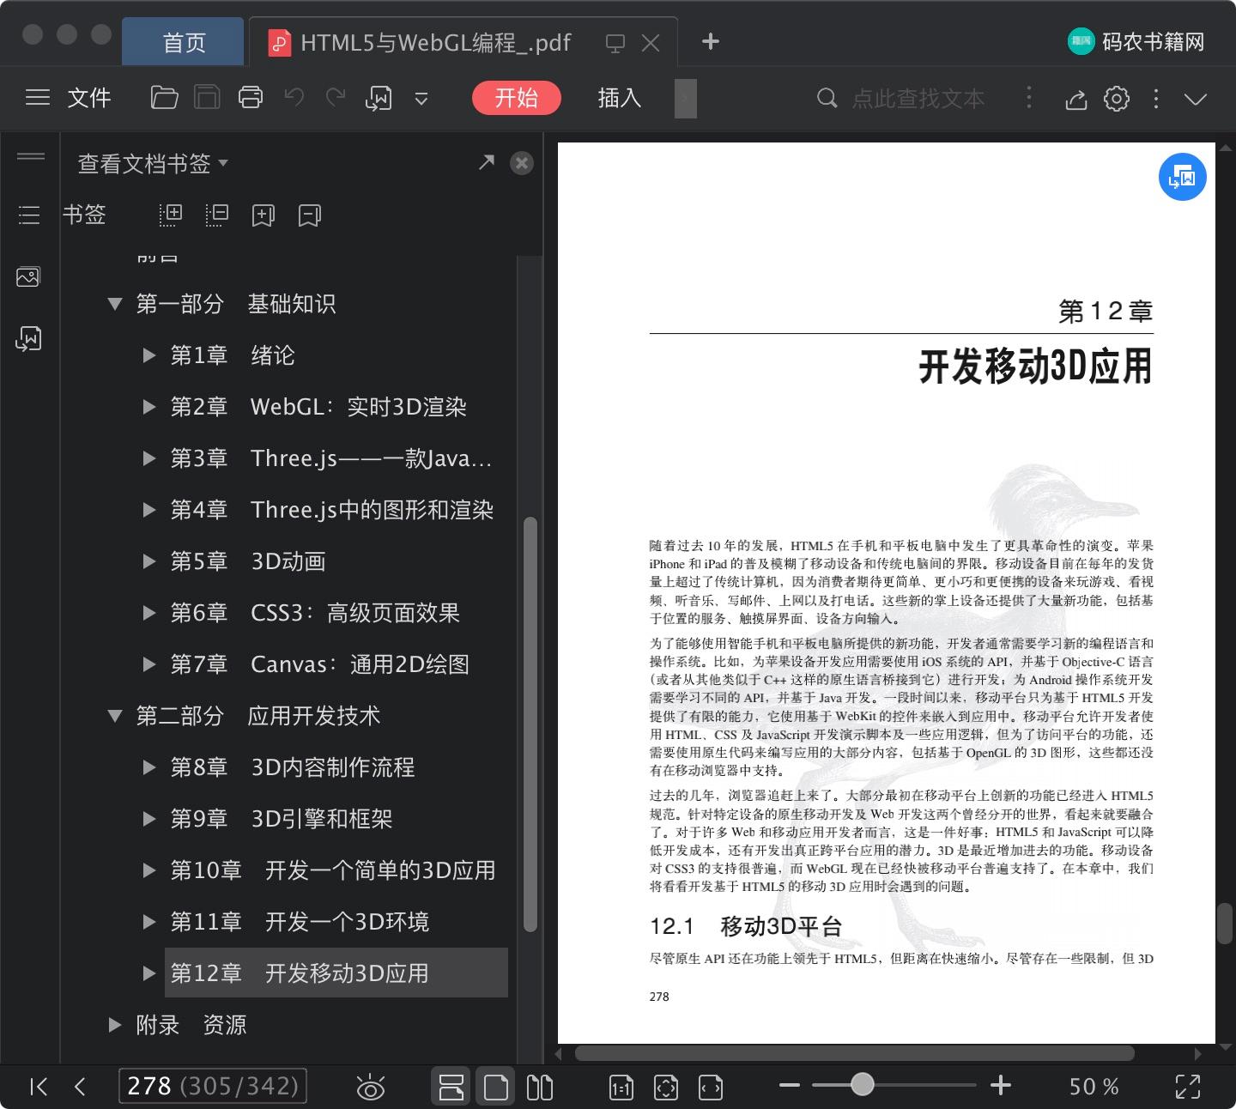Click fit width icon

pyautogui.click(x=711, y=1088)
